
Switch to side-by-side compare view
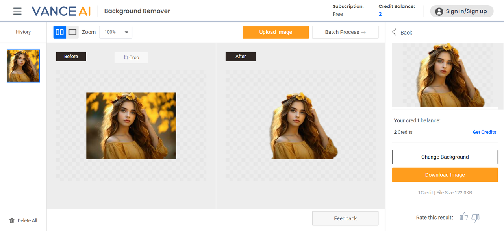60,32
